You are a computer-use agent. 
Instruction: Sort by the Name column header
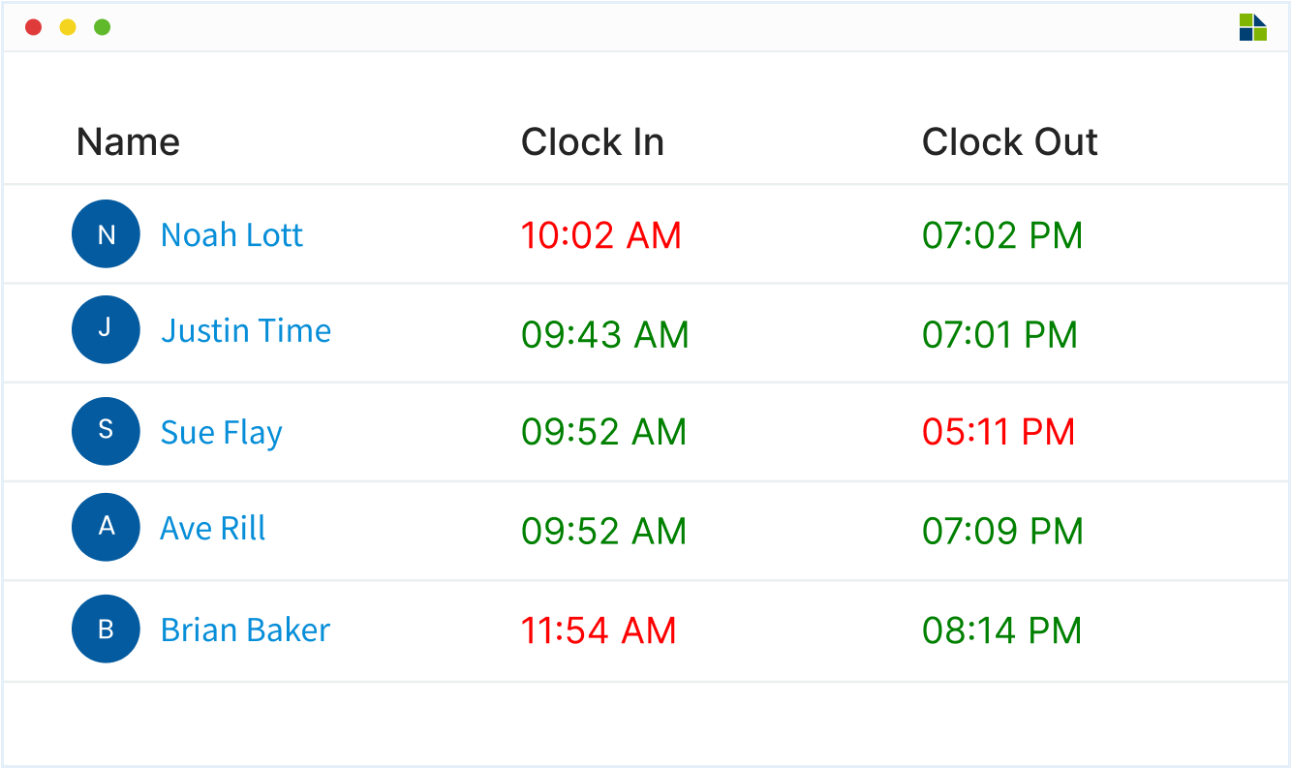pyautogui.click(x=128, y=142)
